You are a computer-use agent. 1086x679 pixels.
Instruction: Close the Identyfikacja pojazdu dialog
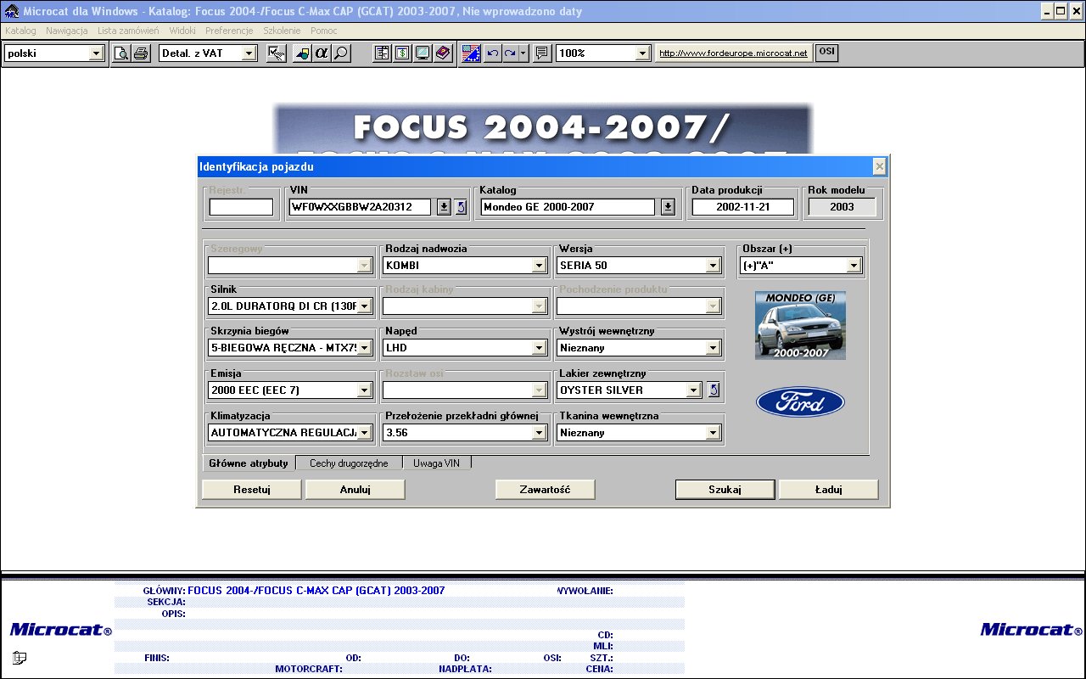tap(880, 166)
